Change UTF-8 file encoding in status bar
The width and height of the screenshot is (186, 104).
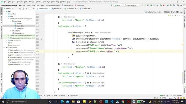coord(164,98)
